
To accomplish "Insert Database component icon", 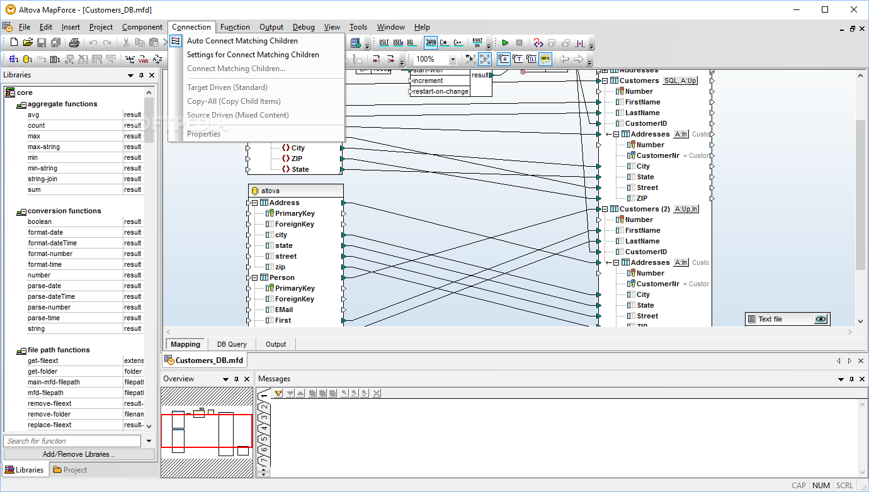I will point(28,59).
